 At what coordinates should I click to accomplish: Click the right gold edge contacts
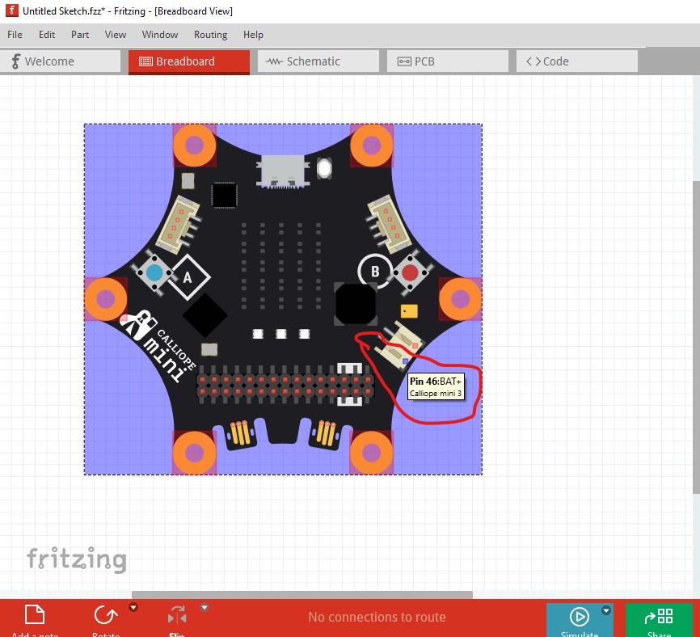(326, 433)
